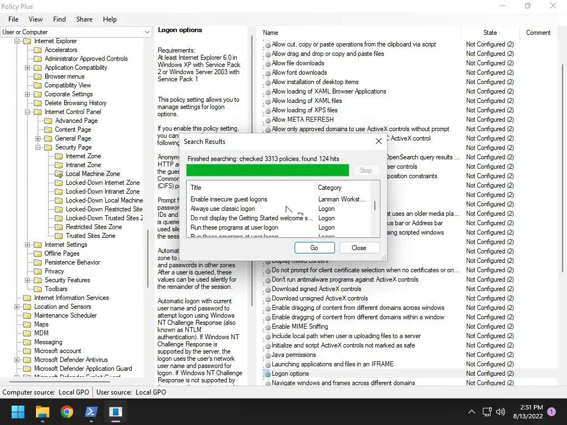The image size is (567, 425).
Task: Click the Go button in Search Results
Action: pyautogui.click(x=315, y=247)
